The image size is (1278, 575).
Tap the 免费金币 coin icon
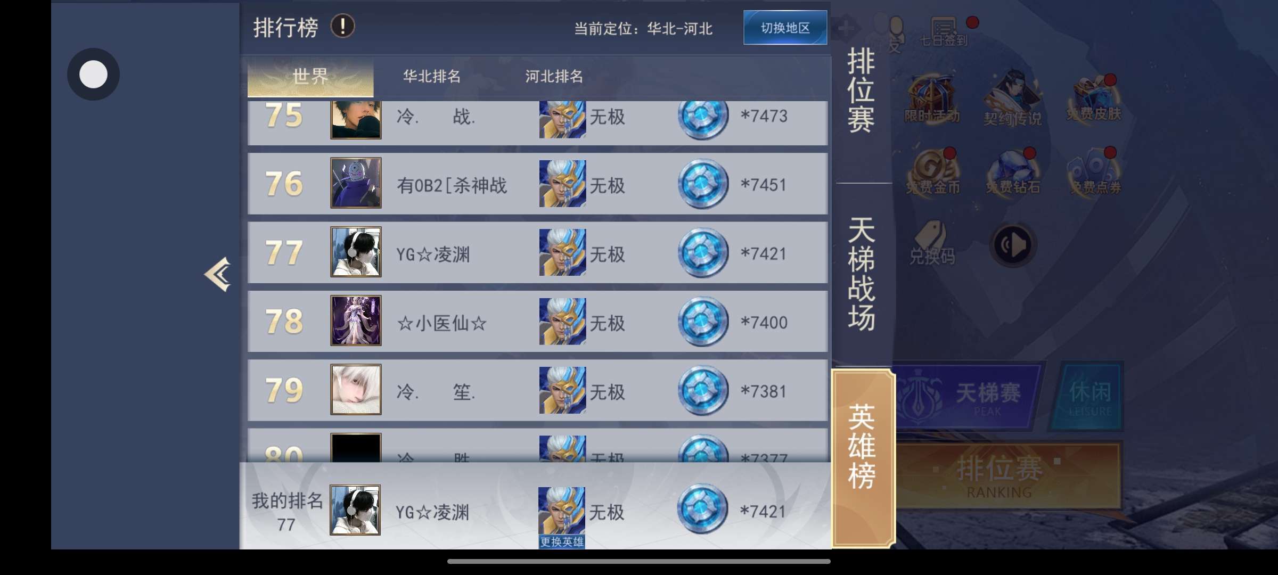(x=932, y=171)
